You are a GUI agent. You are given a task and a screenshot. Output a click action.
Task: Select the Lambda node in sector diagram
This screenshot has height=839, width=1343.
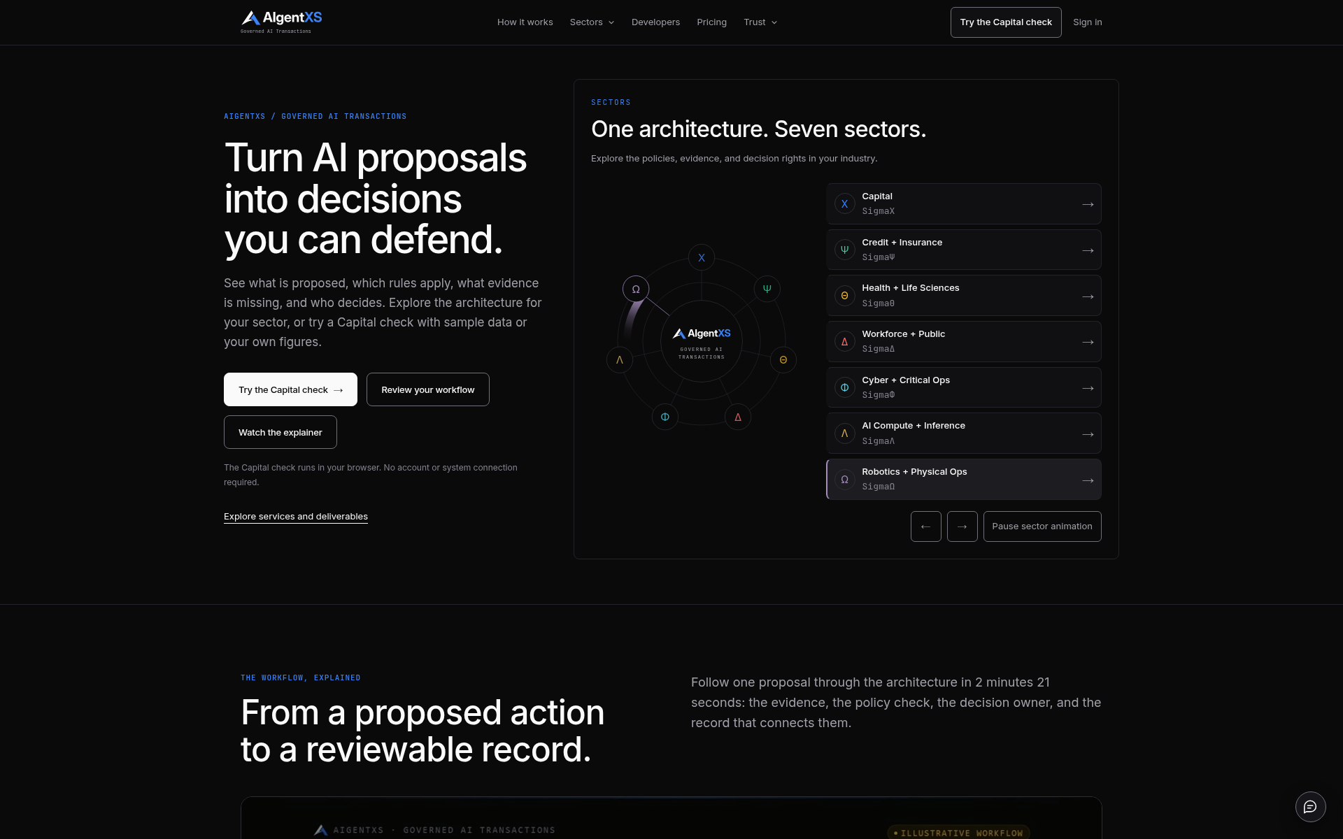620,360
